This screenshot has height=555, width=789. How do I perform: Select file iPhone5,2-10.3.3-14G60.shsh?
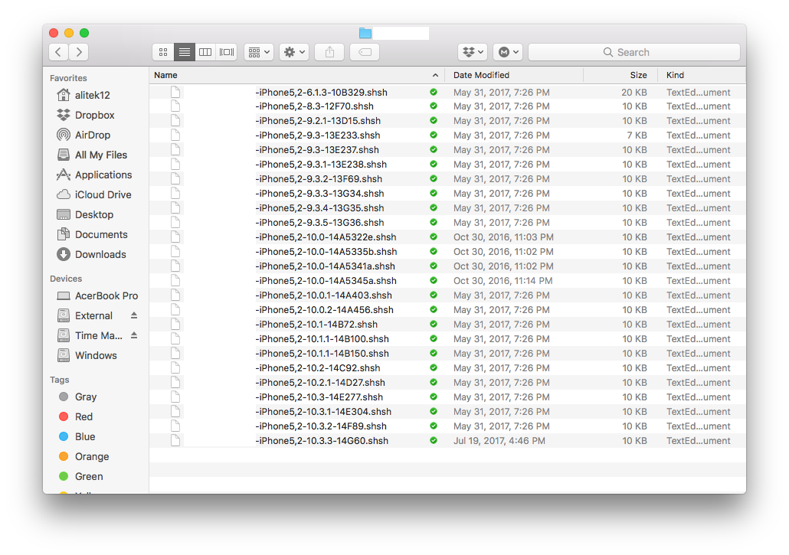447,440
